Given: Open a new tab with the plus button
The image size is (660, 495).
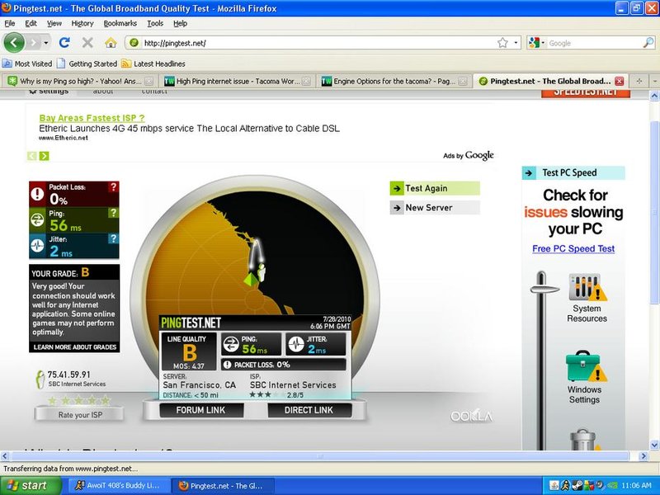Looking at the screenshot, I should click(x=639, y=81).
